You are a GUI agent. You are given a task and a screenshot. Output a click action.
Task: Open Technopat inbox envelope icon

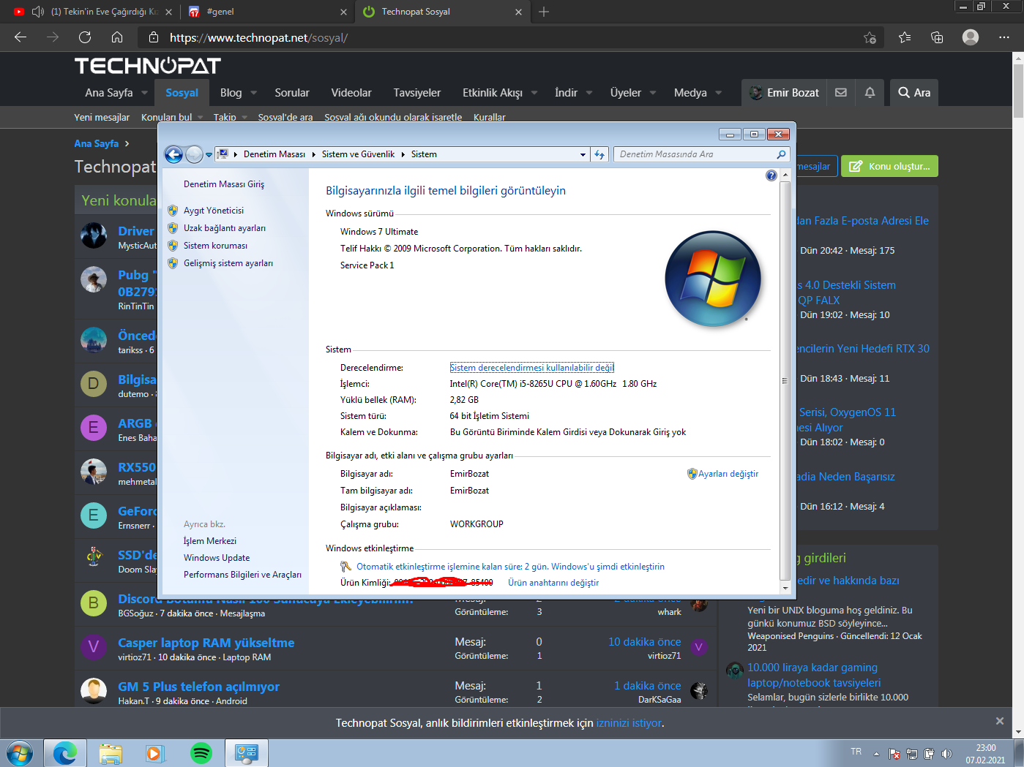tap(841, 93)
